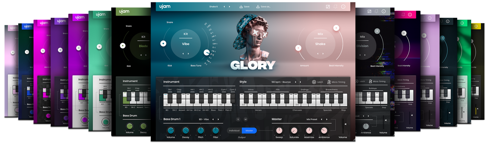489x144 pixels.
Task: Go to next Mix under Shake
Action: pos(323,54)
